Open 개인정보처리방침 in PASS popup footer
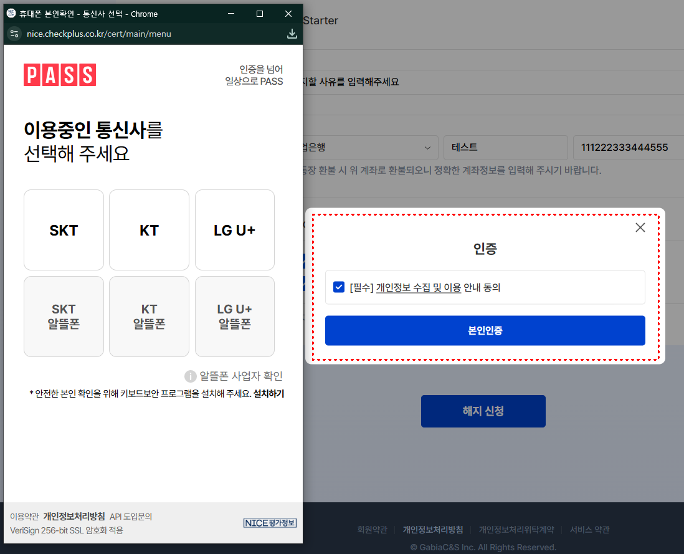684x554 pixels. 74,517
